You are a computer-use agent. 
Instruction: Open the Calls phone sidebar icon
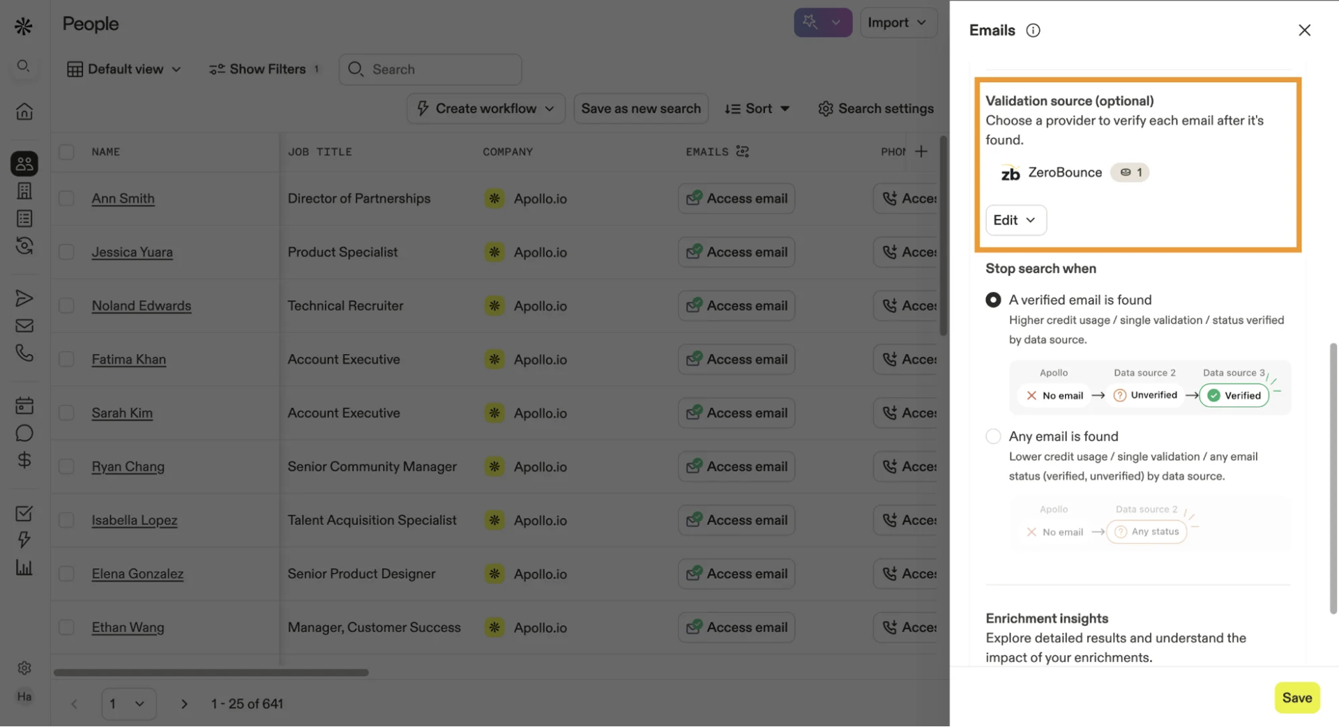pos(24,353)
